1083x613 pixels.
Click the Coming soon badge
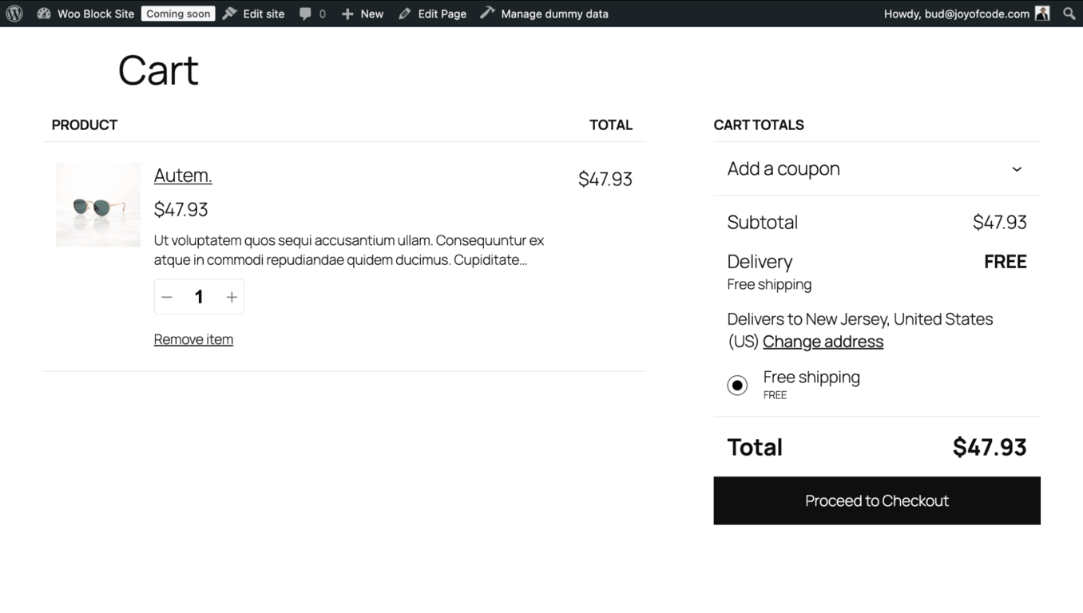coord(177,13)
